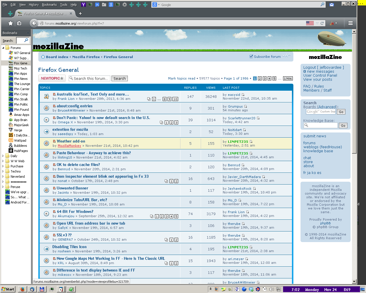The height and width of the screenshot is (293, 366).
Task: Click the Firefox taskbar icon
Action: pos(23,289)
